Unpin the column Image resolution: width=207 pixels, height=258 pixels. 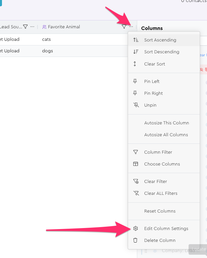(x=150, y=105)
